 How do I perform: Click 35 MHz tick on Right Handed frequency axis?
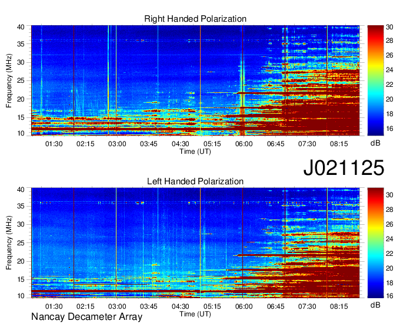(21, 44)
